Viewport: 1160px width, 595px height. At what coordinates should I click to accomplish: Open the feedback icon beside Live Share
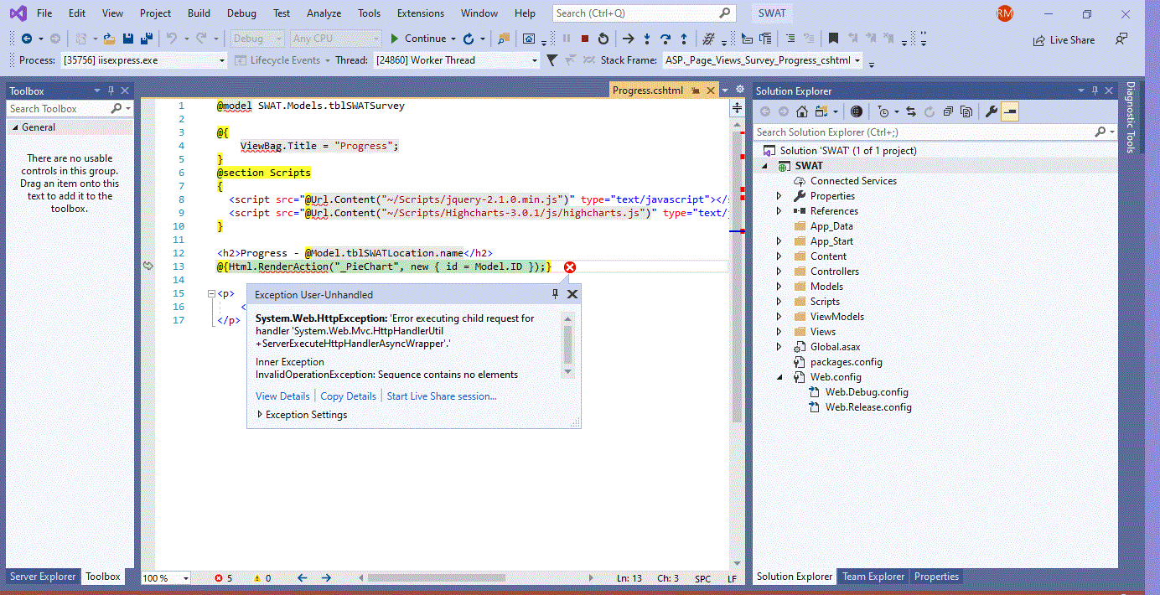tap(1121, 39)
